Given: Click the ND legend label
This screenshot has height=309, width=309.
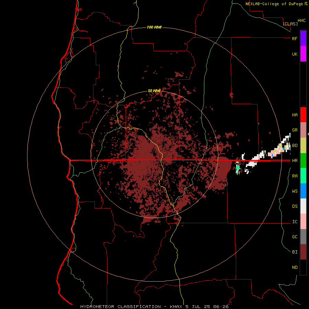Looking at the screenshot, I should (295, 267).
